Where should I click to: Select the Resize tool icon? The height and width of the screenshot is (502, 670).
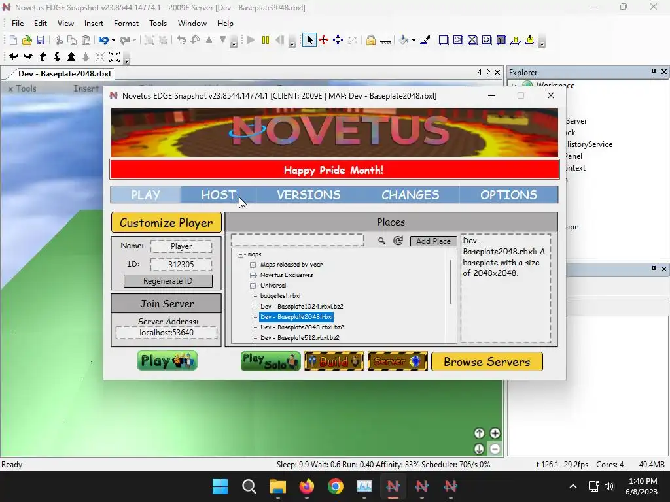(x=338, y=40)
